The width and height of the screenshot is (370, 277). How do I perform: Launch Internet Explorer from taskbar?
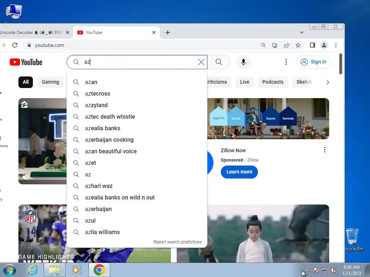pyautogui.click(x=32, y=270)
